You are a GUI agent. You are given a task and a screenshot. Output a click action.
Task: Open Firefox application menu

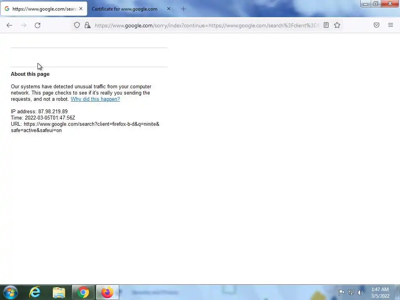pyautogui.click(x=391, y=25)
